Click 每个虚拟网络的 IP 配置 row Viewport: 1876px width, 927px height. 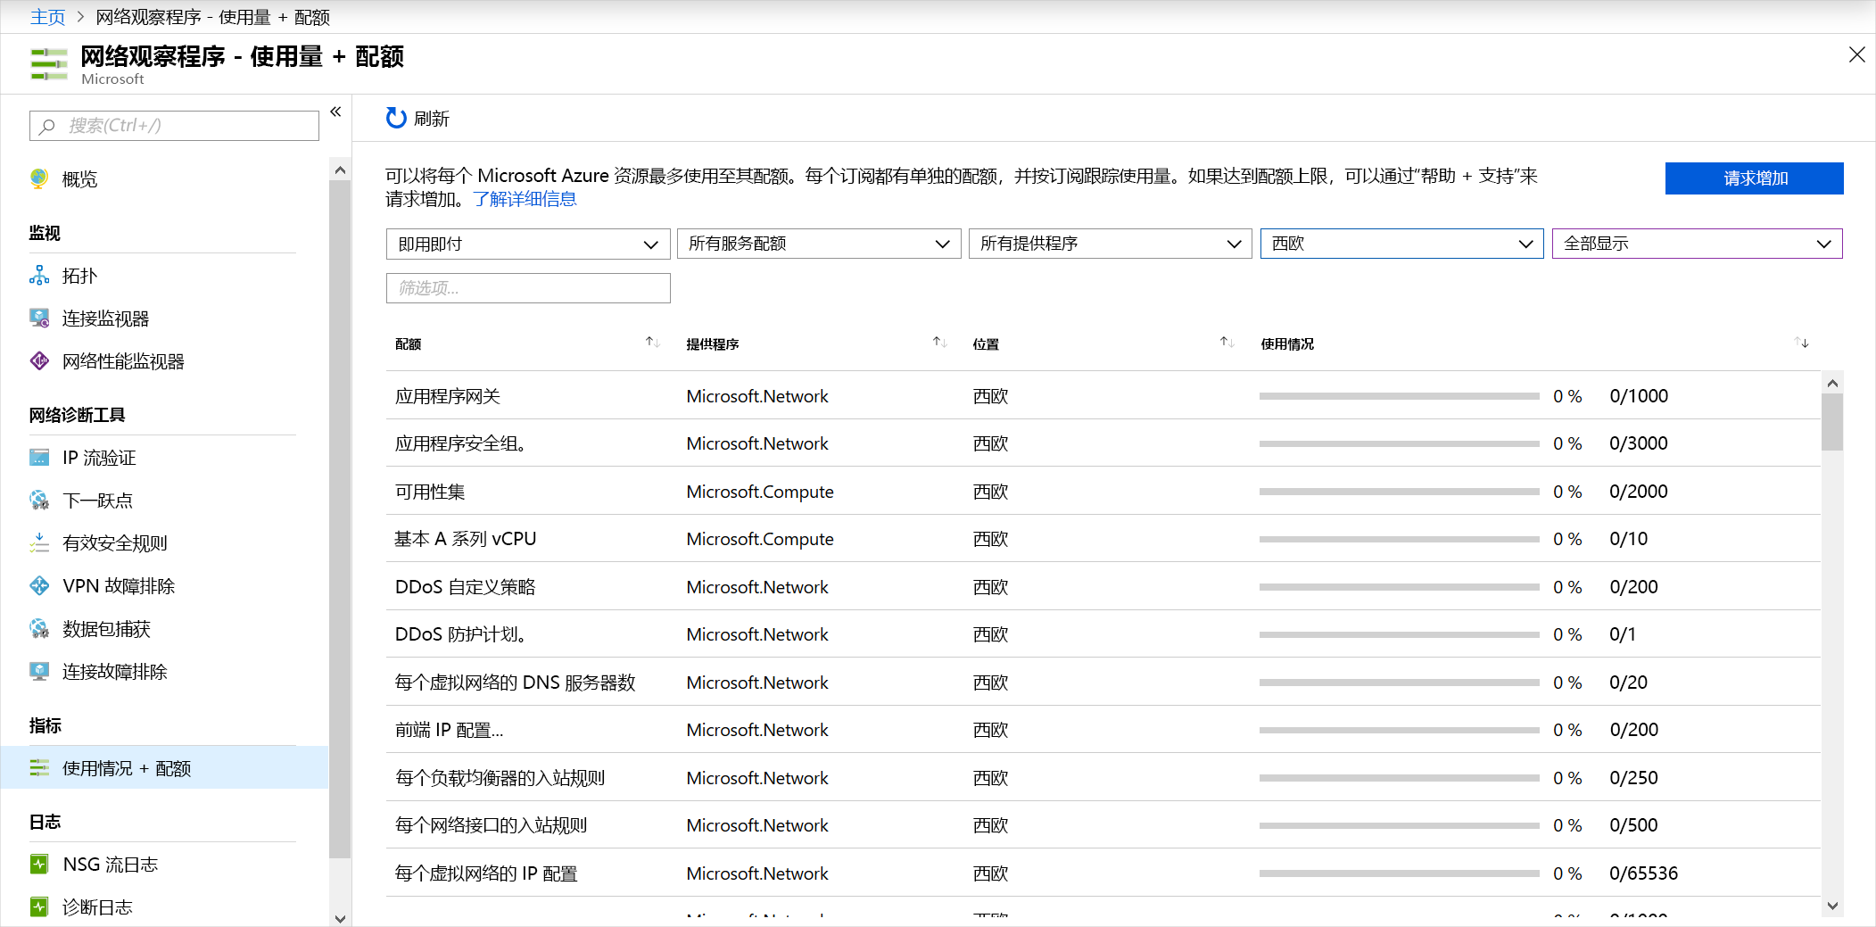pos(1103,873)
